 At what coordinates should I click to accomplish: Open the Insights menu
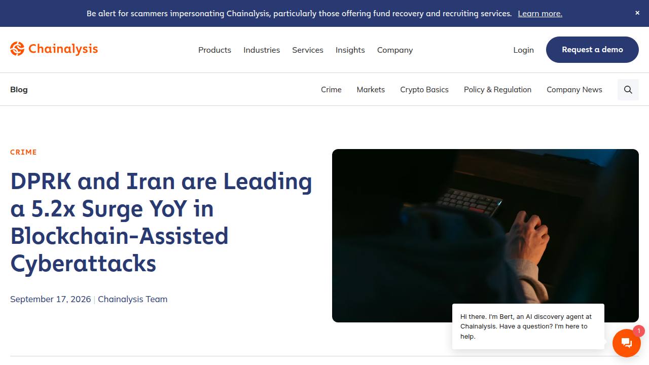350,50
